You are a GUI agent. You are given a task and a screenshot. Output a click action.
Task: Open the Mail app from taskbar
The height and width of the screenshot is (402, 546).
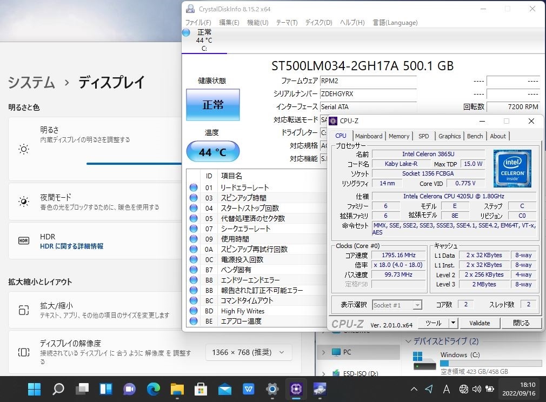224,389
